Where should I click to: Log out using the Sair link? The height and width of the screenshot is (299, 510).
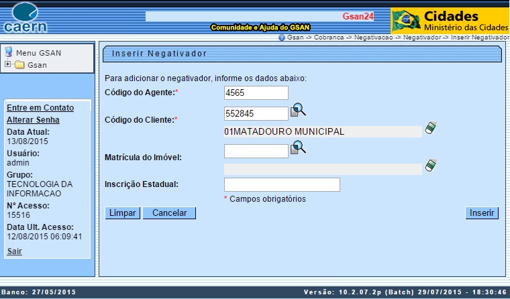tap(14, 251)
